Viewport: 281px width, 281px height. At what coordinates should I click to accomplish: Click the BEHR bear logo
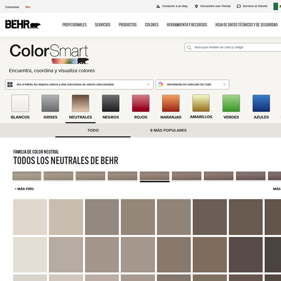click(x=23, y=24)
